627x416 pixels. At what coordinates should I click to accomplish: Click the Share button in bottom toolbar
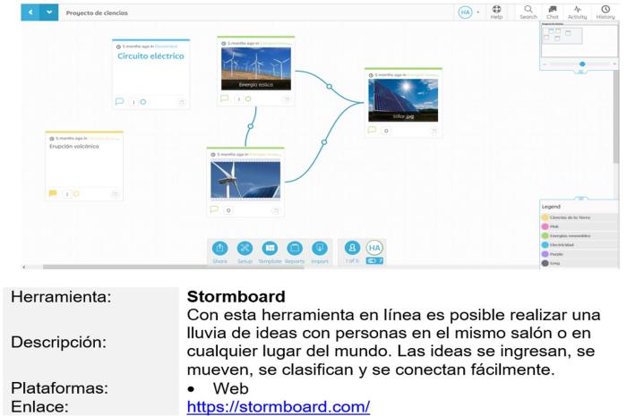220,250
